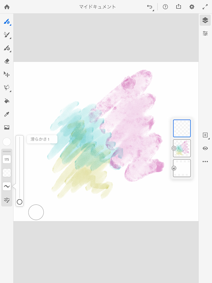
Task: Click the 滑らかさ 1 label
Action: pyautogui.click(x=40, y=139)
